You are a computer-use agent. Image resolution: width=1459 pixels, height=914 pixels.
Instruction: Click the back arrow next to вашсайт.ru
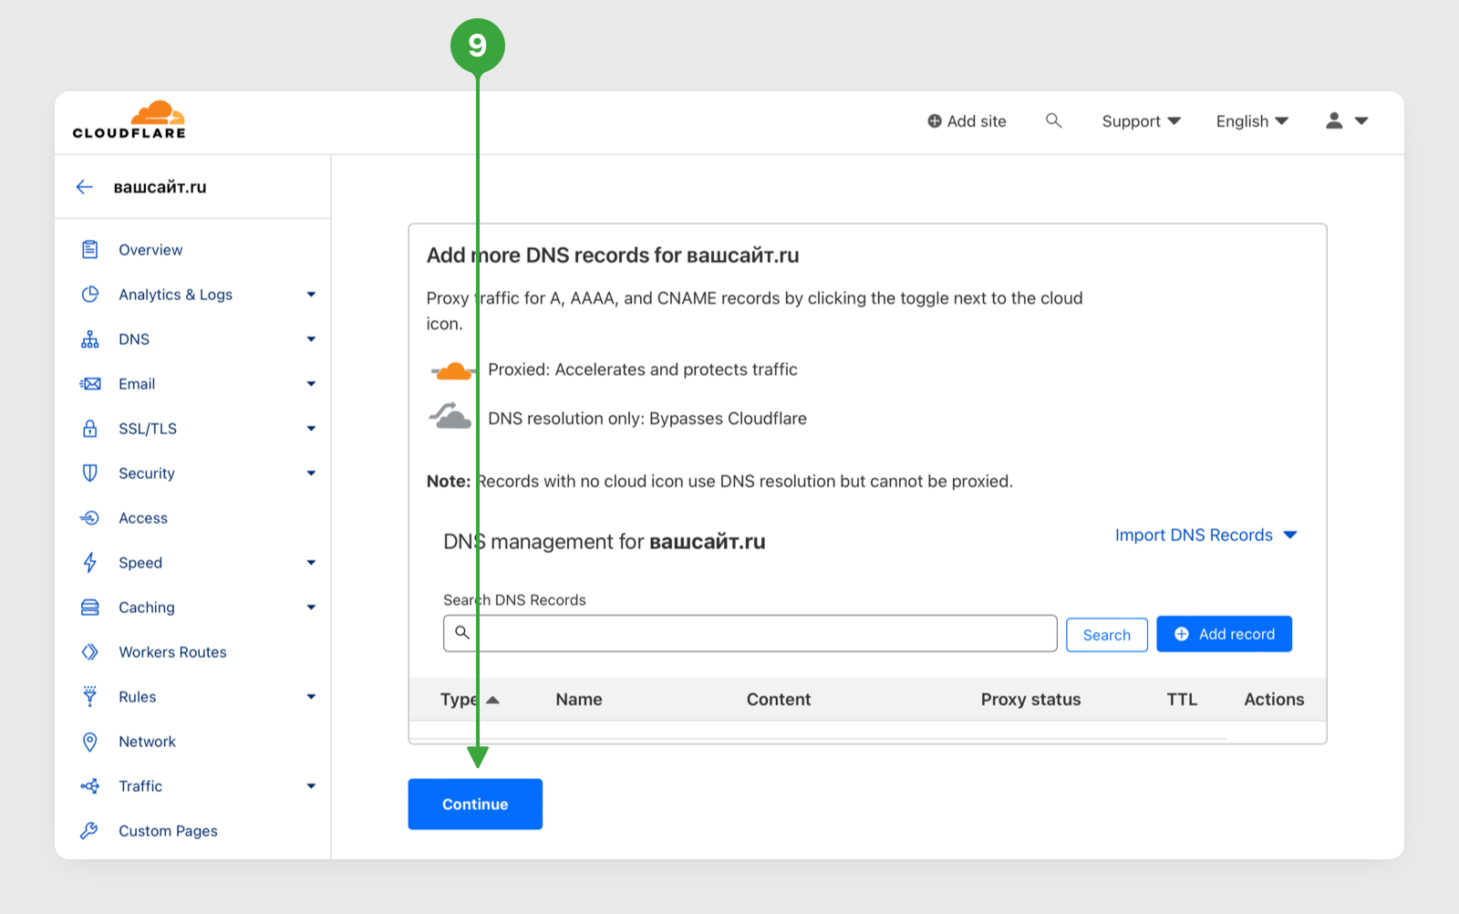pos(85,187)
